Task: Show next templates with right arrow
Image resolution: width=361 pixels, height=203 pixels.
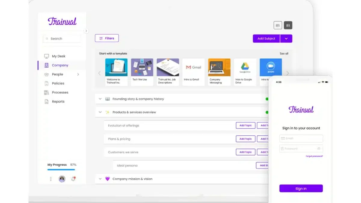Action: 288,73
